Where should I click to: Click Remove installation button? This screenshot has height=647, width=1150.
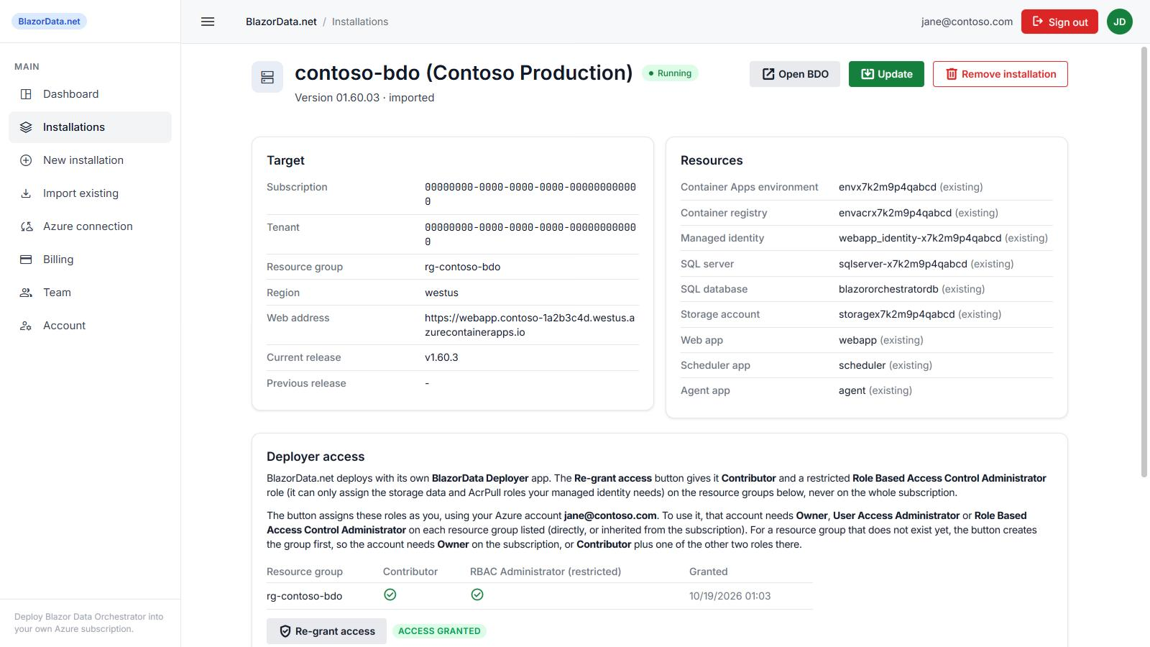1000,74
